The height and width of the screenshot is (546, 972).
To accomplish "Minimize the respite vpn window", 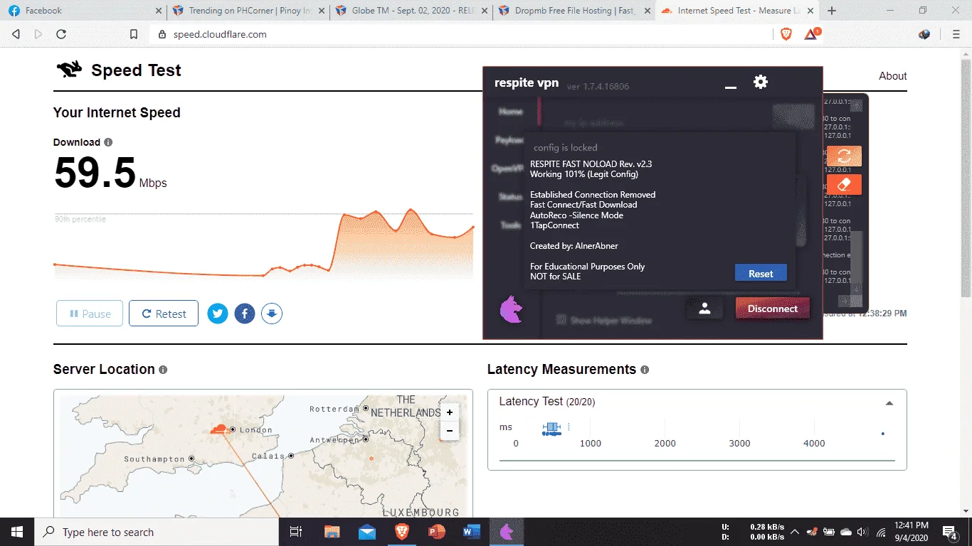I will [x=730, y=86].
